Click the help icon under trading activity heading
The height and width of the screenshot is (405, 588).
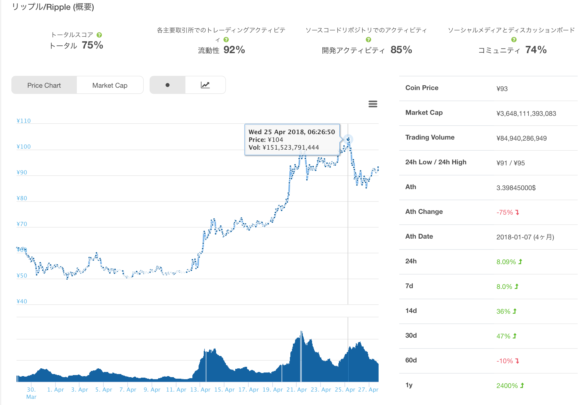click(x=226, y=39)
